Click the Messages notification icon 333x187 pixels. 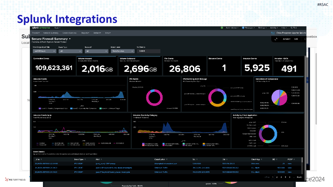243,28
